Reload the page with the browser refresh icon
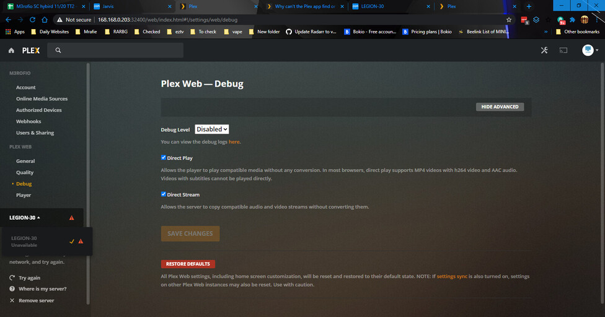 (x=32, y=20)
